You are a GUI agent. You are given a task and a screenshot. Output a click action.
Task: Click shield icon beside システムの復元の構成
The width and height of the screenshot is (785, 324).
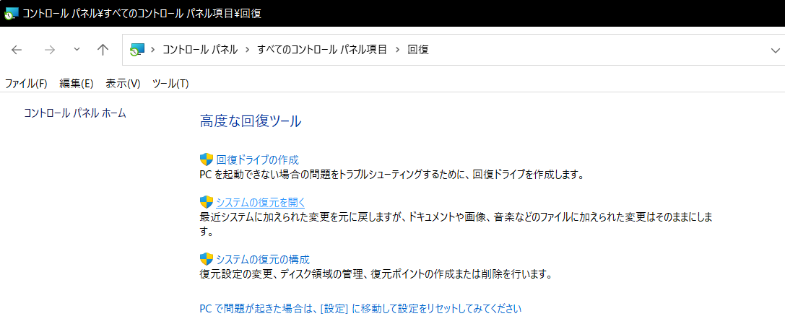207,259
